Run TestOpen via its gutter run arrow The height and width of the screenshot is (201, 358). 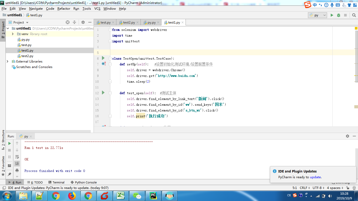coord(103,58)
